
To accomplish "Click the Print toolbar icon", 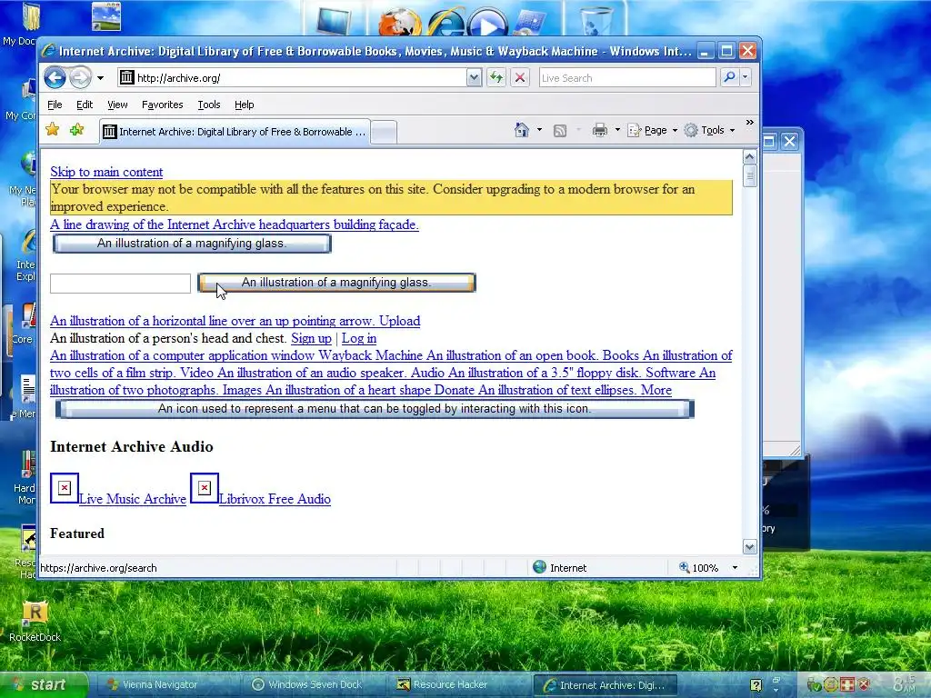I will coord(600,130).
